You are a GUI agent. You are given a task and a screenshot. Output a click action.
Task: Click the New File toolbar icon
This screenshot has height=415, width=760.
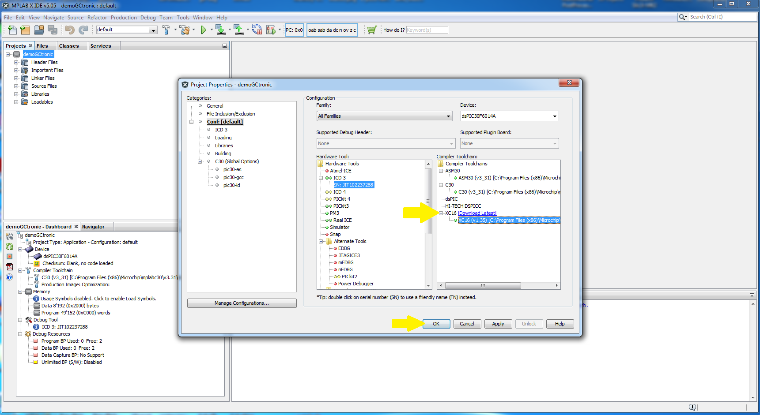(12, 30)
